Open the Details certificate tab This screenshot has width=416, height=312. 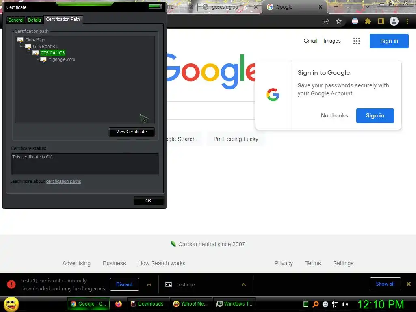[35, 20]
